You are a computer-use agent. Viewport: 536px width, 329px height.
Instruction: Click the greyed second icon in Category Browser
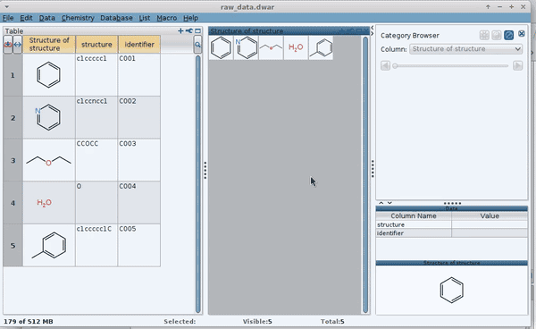click(x=497, y=35)
